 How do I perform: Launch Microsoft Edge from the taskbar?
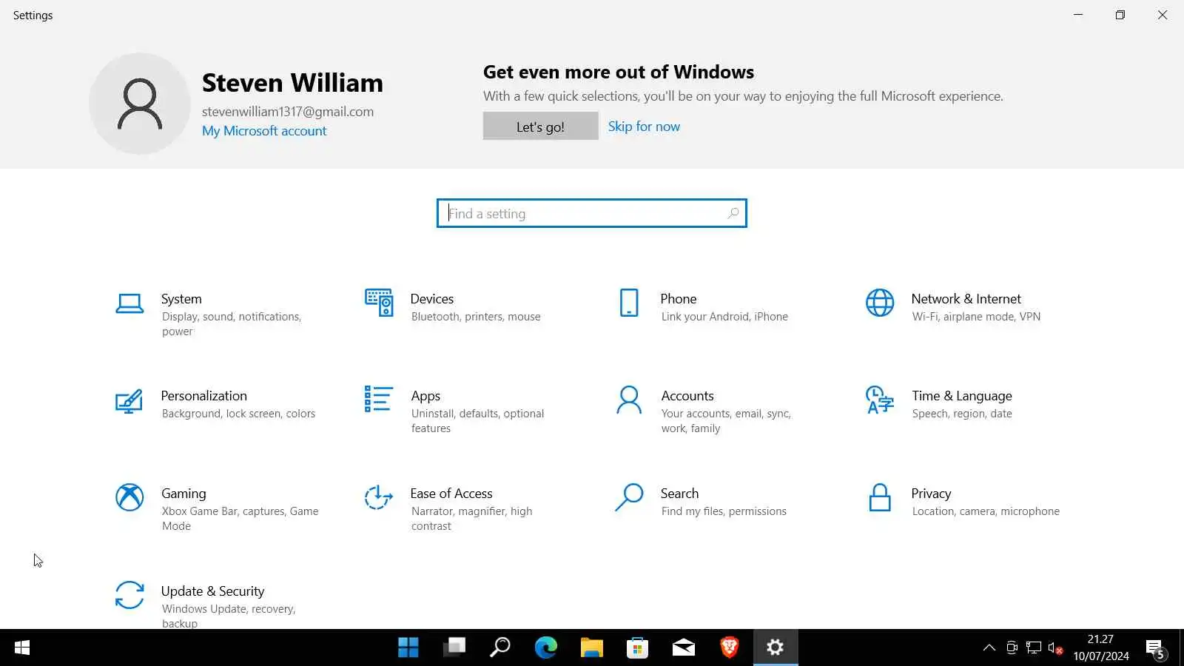pyautogui.click(x=546, y=647)
